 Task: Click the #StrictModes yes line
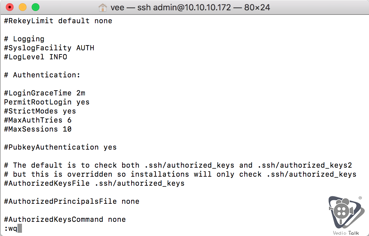pos(40,111)
